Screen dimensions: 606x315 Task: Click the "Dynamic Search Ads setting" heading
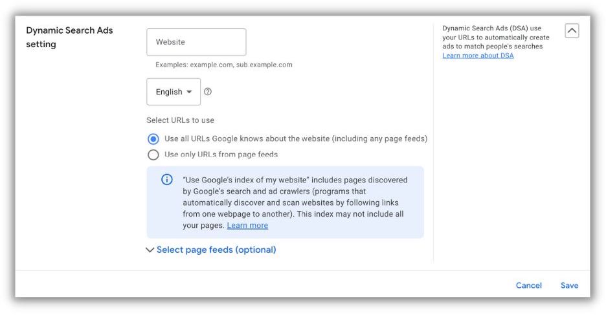[x=69, y=37]
